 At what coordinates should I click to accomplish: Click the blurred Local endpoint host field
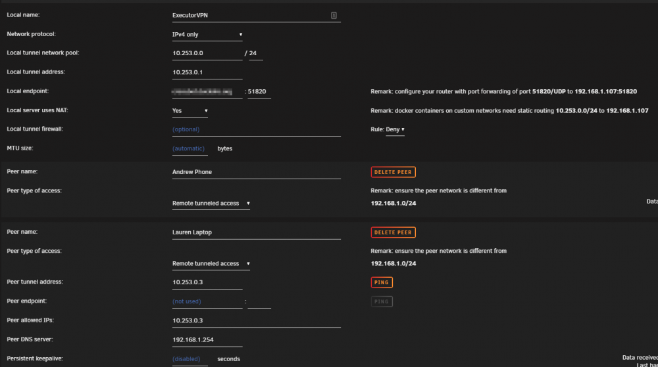(x=207, y=92)
